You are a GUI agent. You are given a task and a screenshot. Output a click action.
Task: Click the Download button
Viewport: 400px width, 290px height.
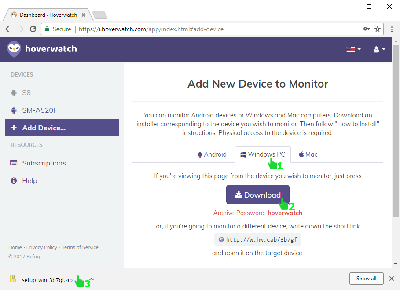(x=258, y=195)
